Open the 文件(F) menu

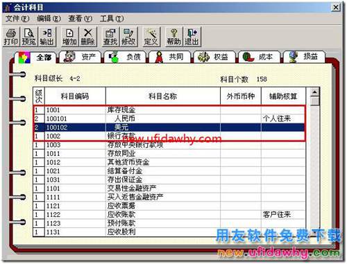pos(17,19)
